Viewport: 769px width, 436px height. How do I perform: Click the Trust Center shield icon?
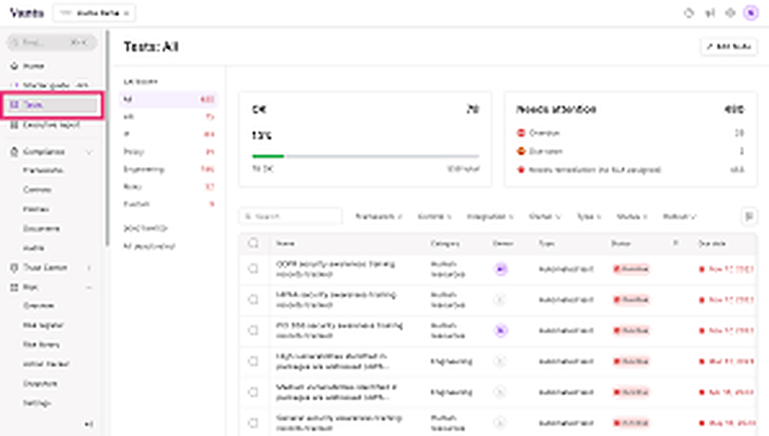(15, 267)
